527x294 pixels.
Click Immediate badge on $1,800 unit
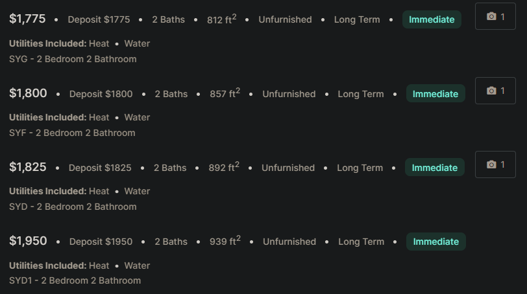pos(435,93)
